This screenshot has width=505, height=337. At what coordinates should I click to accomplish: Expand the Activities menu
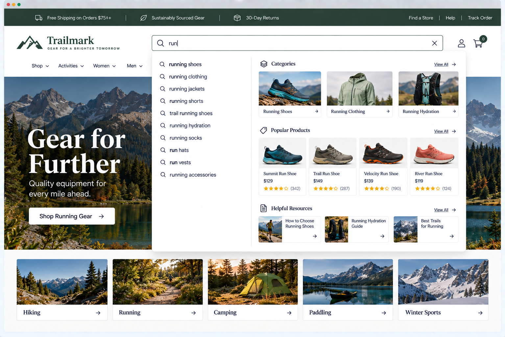[71, 66]
